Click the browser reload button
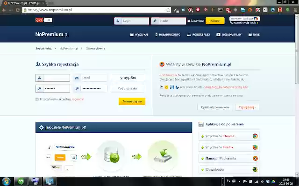Image resolution: width=299 pixels, height=186 pixels. [18, 10]
